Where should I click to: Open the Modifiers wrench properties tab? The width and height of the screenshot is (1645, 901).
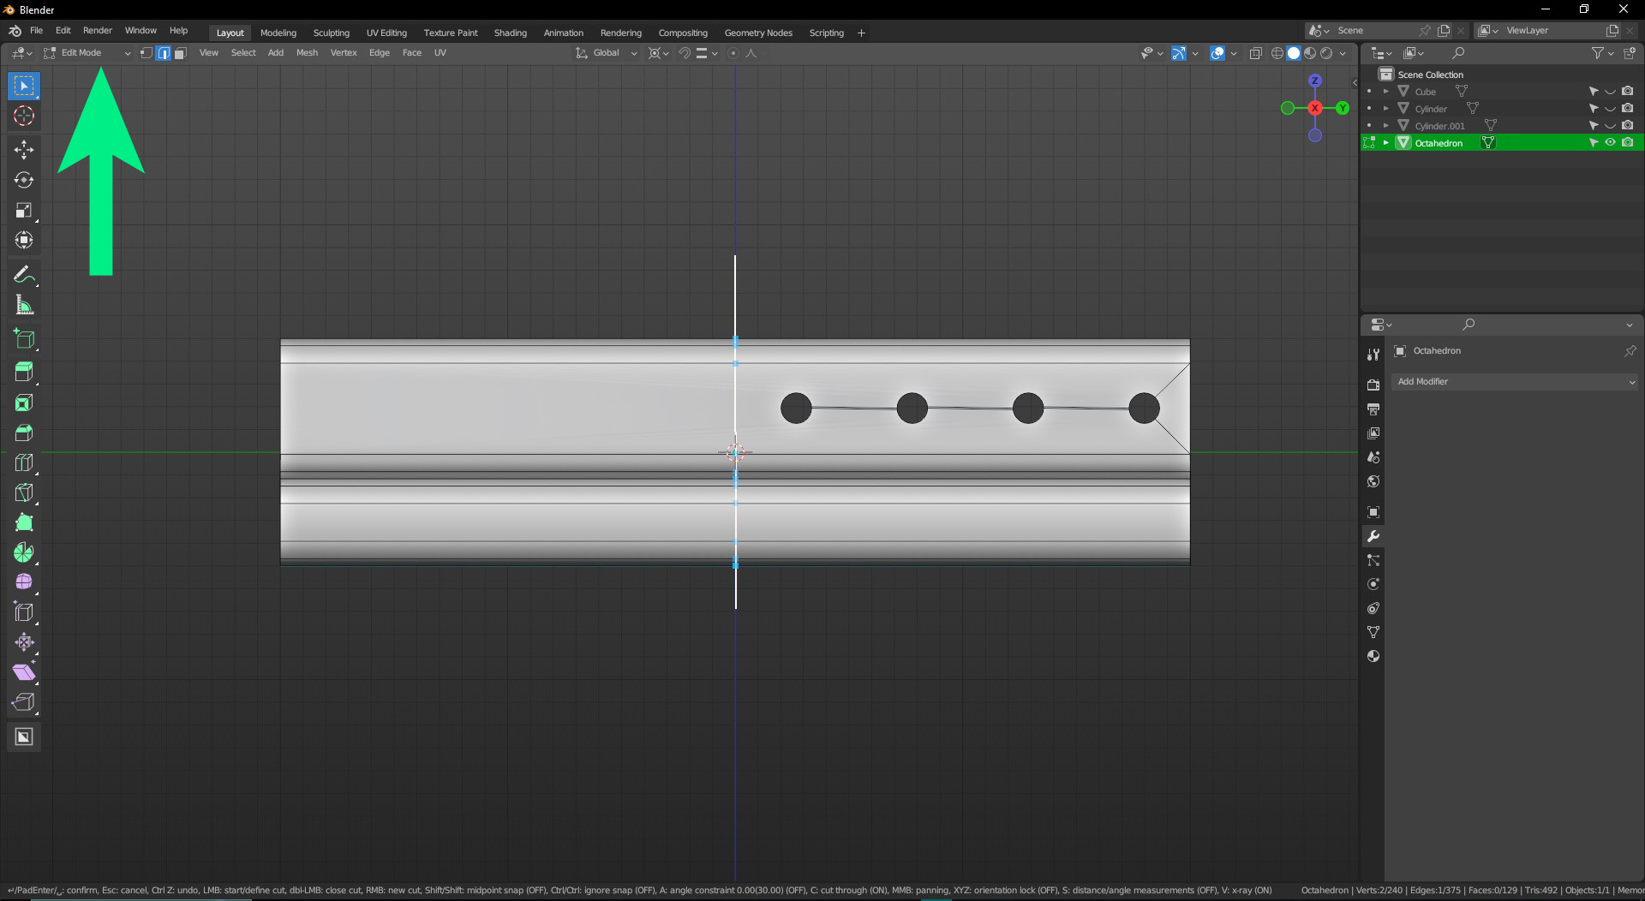1373,536
